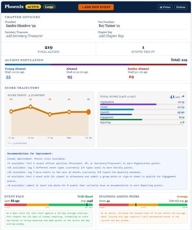
Task: Delete the Phoenix chapter
Action: coord(181,7)
